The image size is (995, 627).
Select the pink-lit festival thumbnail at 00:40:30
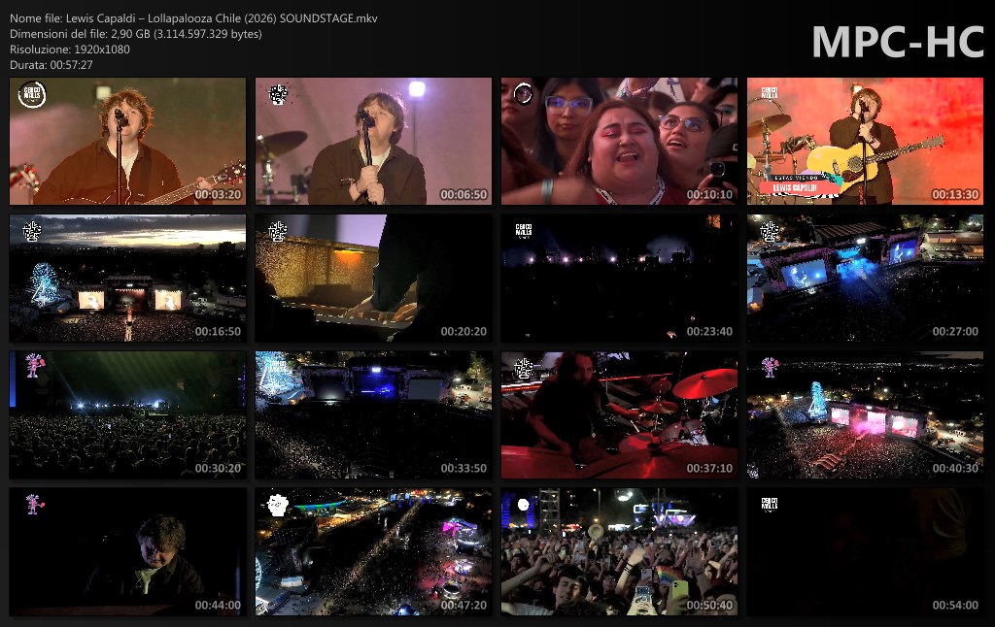[x=865, y=414]
